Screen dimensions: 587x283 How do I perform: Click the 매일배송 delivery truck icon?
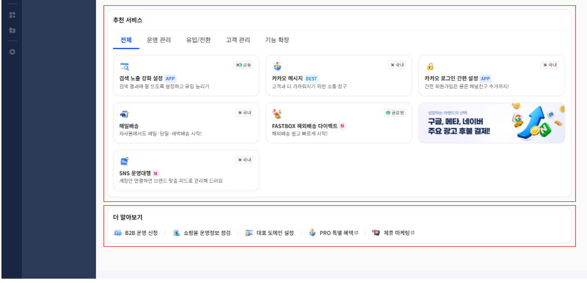pos(124,114)
